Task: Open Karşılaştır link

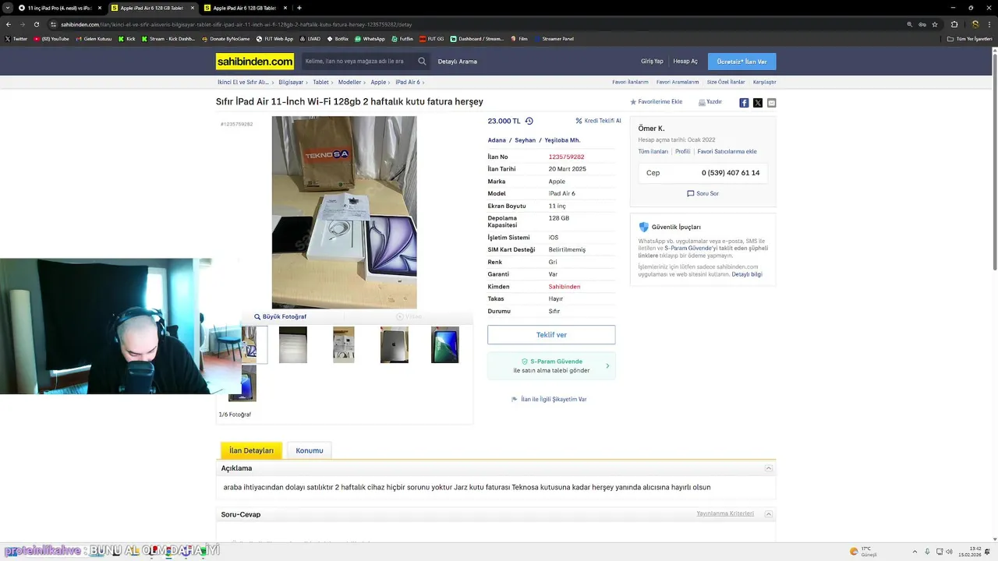Action: (x=764, y=82)
